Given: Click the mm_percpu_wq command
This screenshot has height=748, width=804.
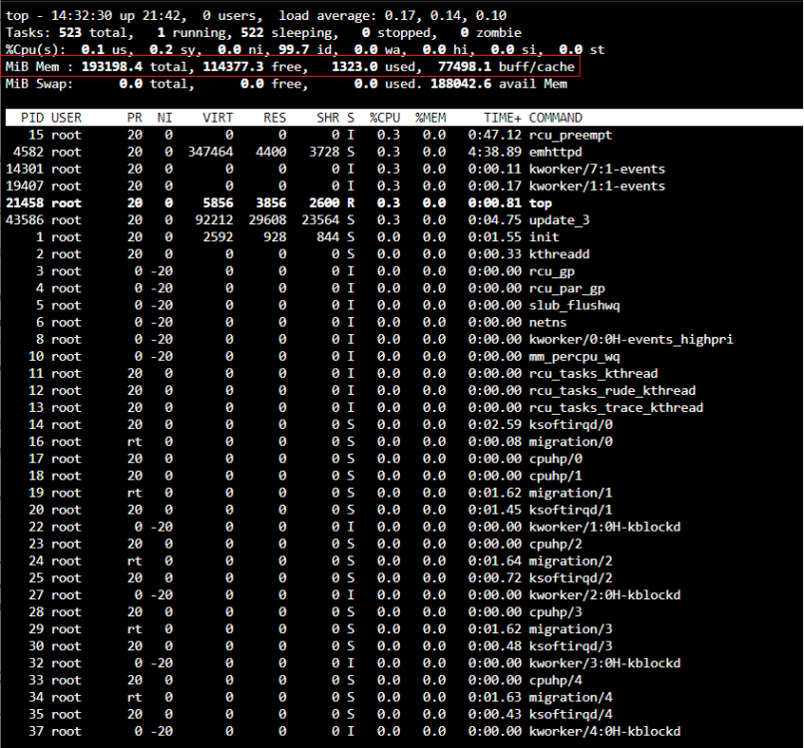Looking at the screenshot, I should click(575, 356).
